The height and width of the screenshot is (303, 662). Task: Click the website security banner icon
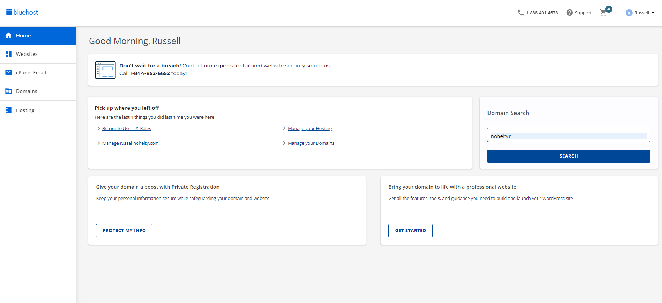[x=105, y=70]
